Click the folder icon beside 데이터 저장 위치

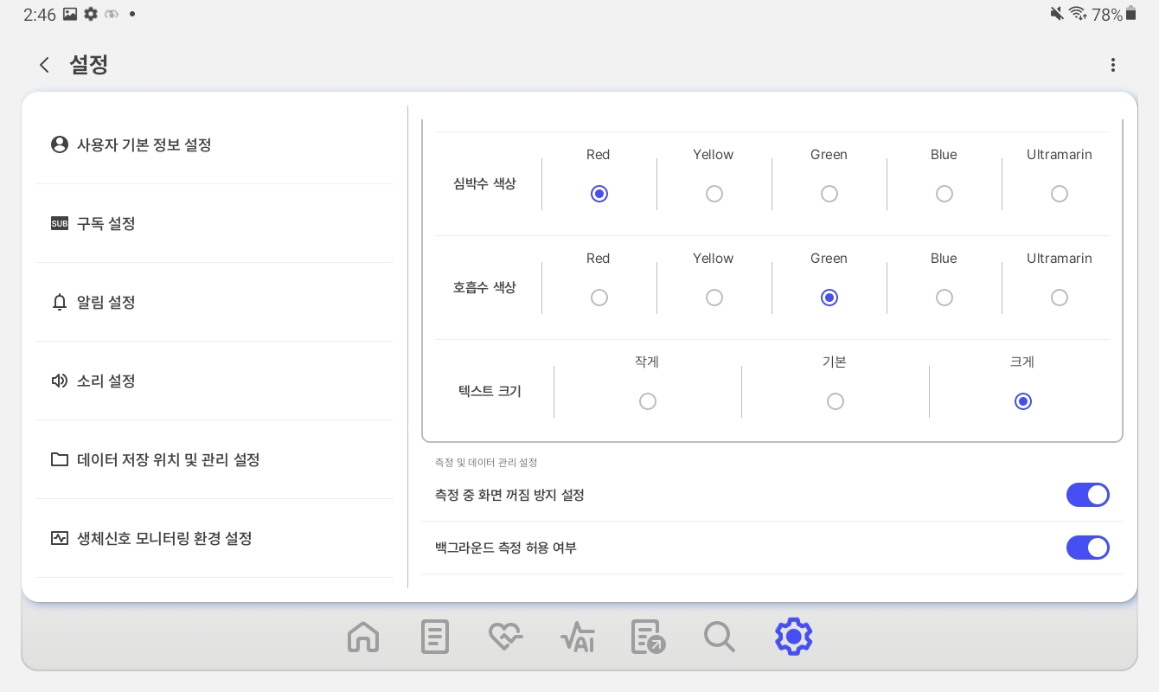click(x=60, y=459)
